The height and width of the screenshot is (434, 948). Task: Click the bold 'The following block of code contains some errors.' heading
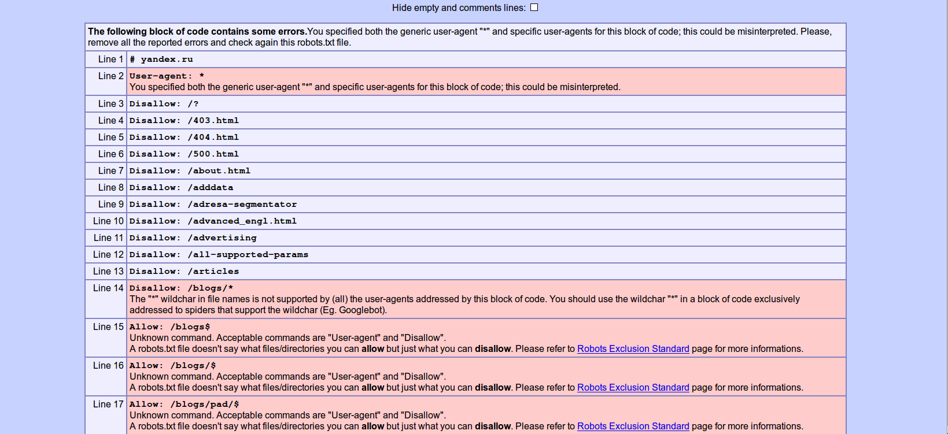click(x=197, y=32)
